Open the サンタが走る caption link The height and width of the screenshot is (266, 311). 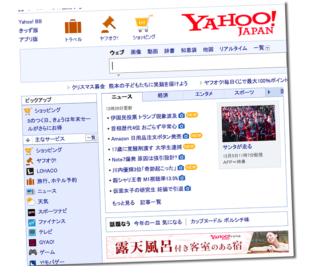[237, 147]
